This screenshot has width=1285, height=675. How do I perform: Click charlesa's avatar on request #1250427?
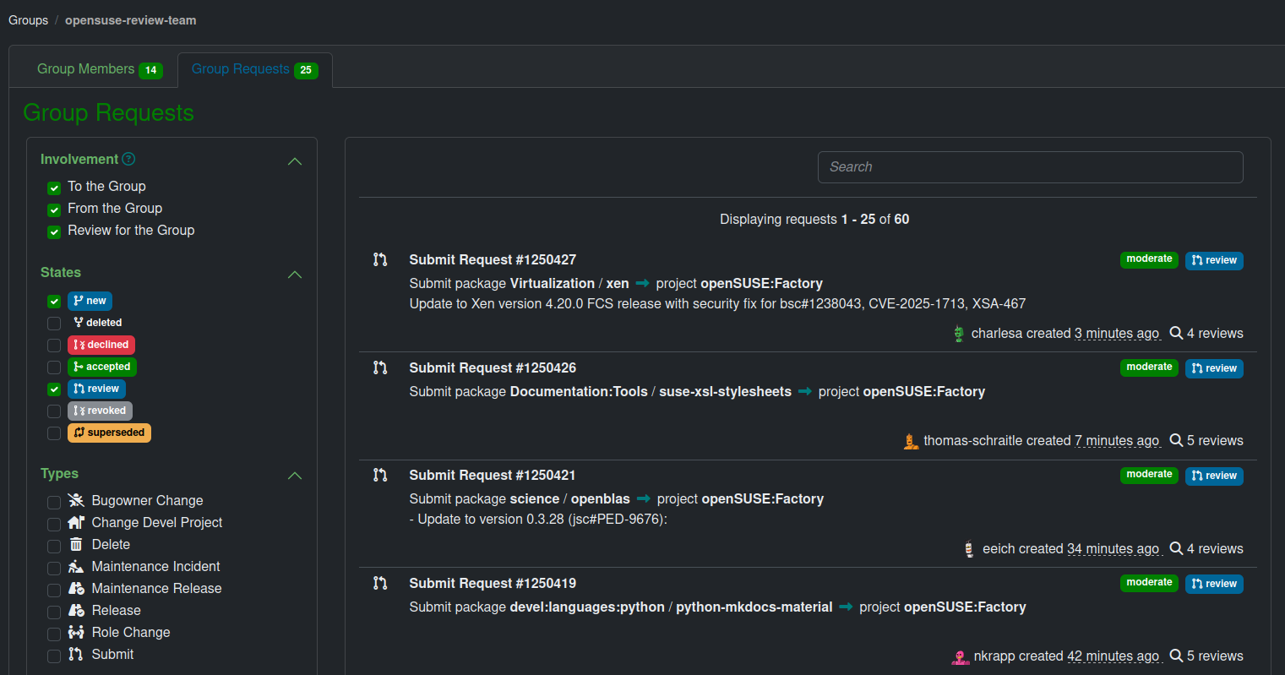pos(960,333)
